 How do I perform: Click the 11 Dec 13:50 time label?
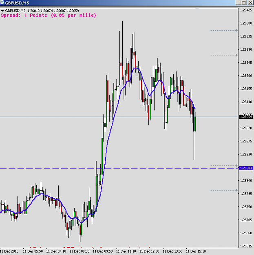[172, 251]
